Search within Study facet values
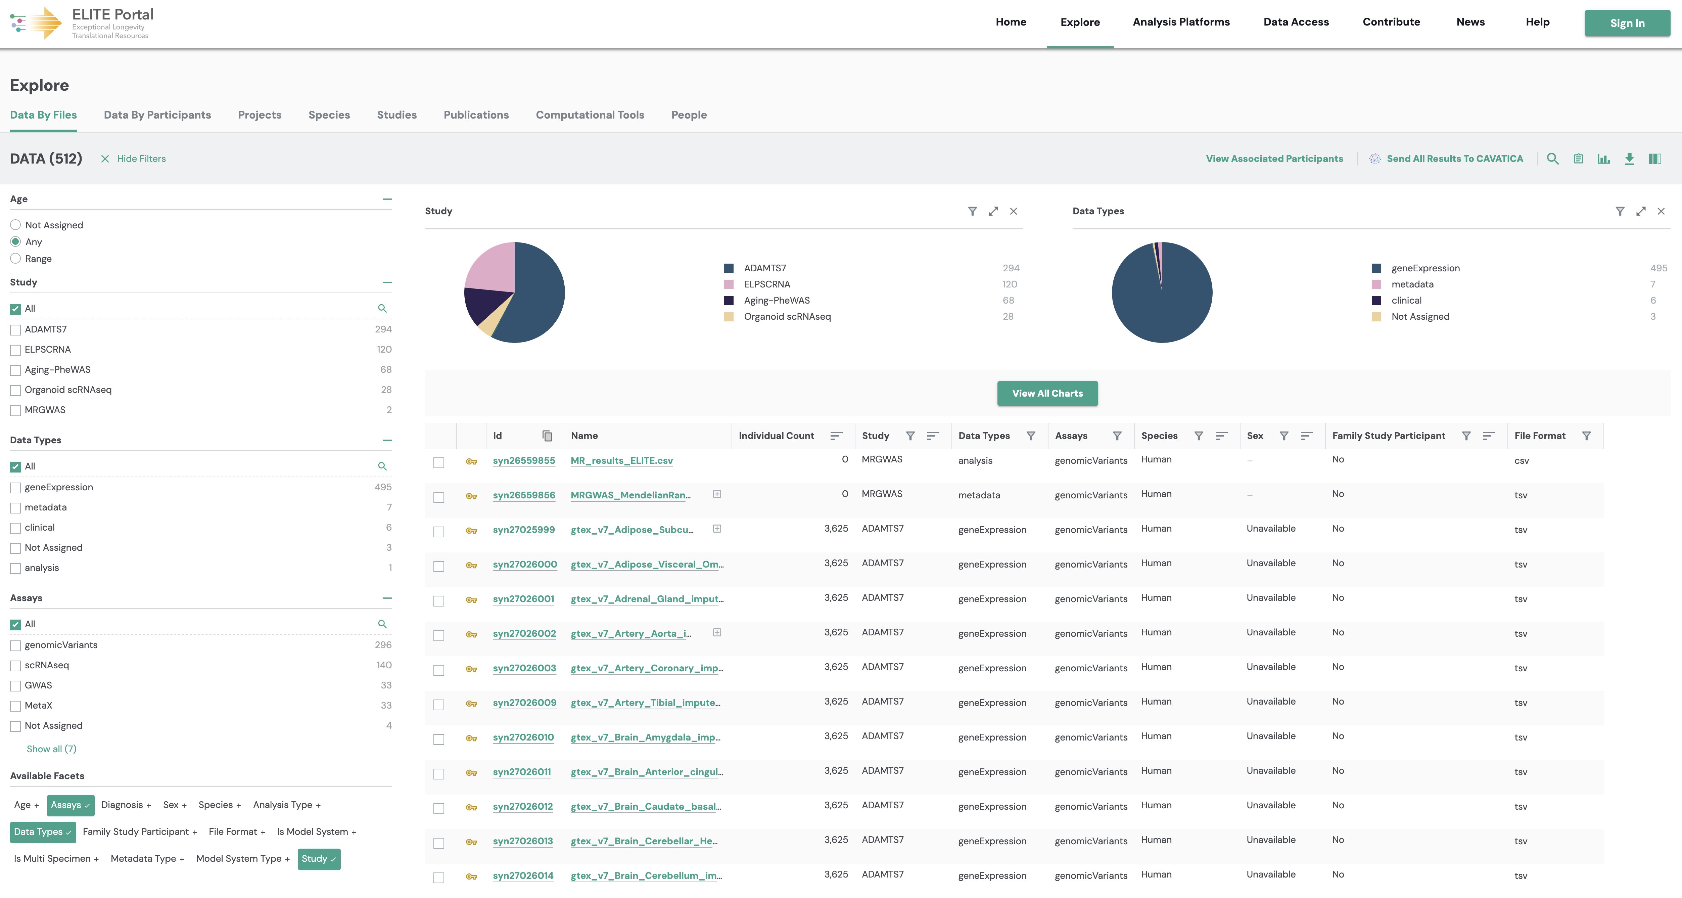The width and height of the screenshot is (1682, 898). click(x=383, y=308)
